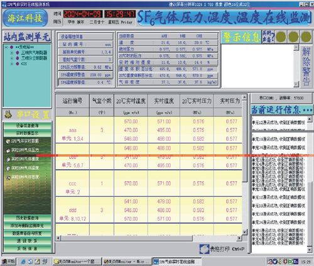
Task: Click the data table horizontal scrollbar thumb
Action: (x=127, y=238)
